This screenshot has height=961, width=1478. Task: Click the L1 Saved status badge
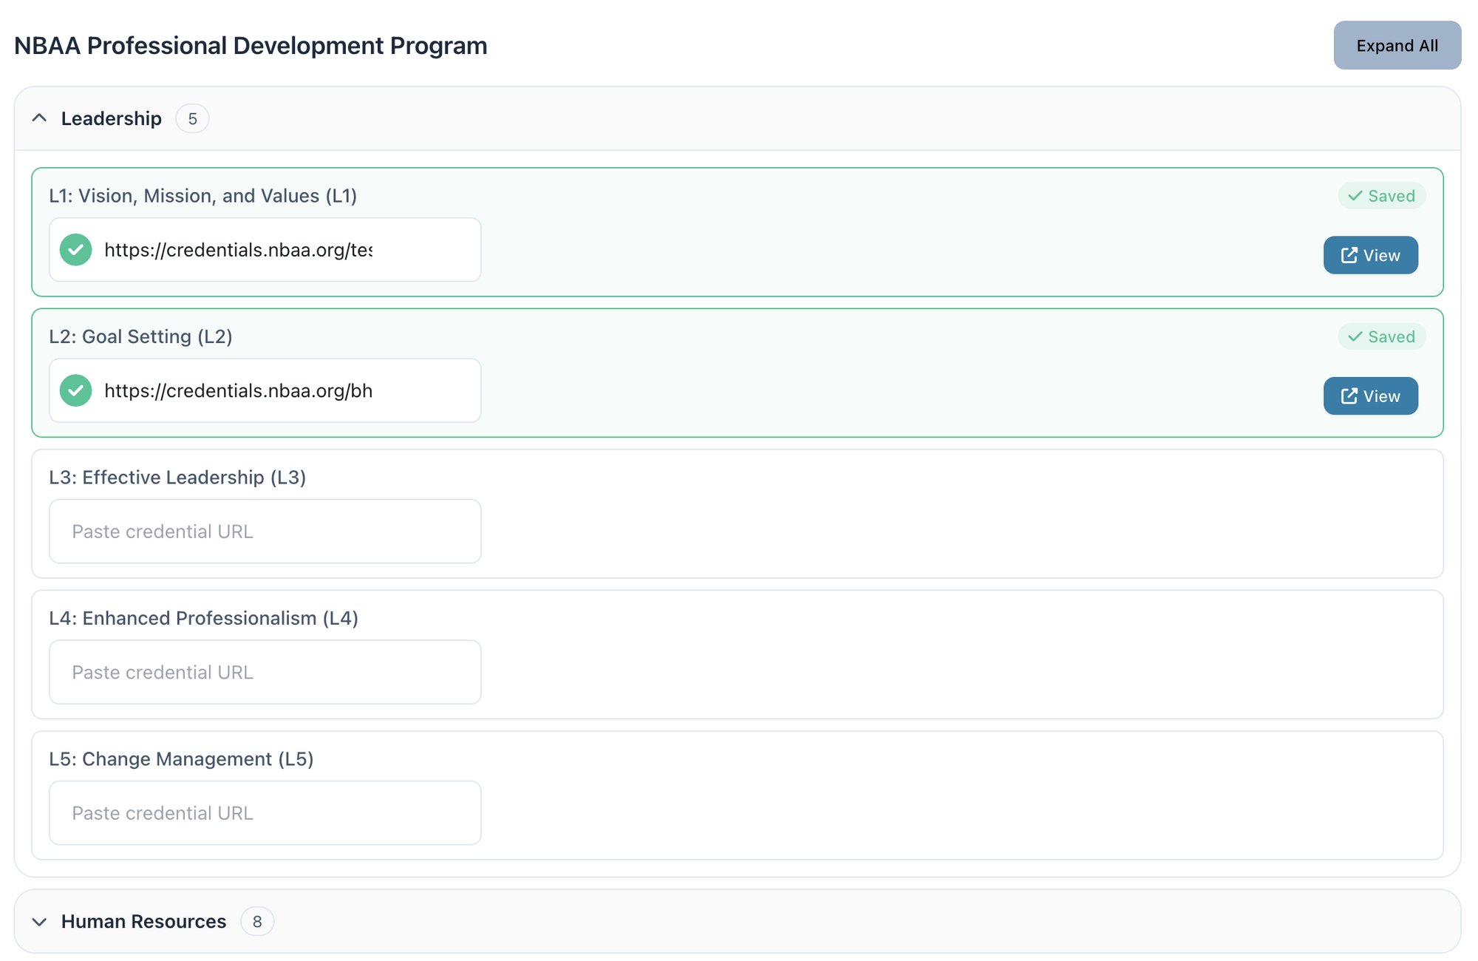pyautogui.click(x=1380, y=196)
